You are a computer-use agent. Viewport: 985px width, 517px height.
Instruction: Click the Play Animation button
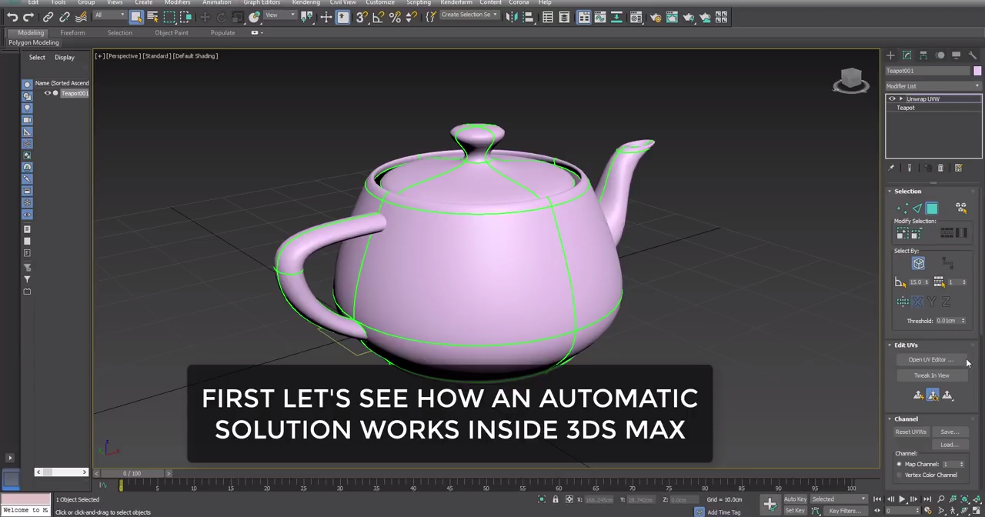point(902,499)
